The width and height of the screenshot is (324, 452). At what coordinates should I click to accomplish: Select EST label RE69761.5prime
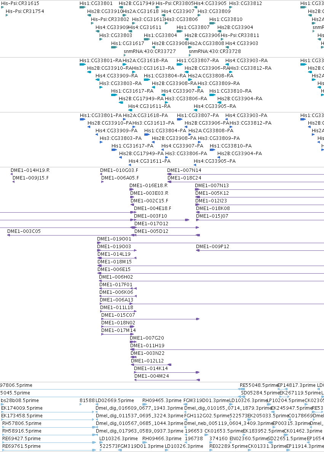(22, 446)
